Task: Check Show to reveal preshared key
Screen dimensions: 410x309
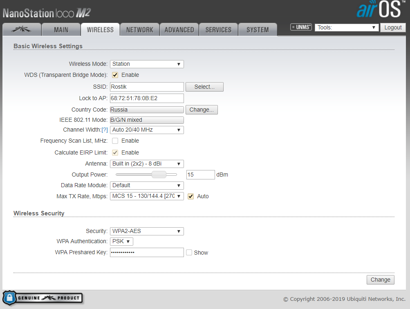Action: 189,253
